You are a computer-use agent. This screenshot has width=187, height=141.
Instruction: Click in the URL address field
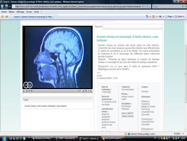[78, 7]
